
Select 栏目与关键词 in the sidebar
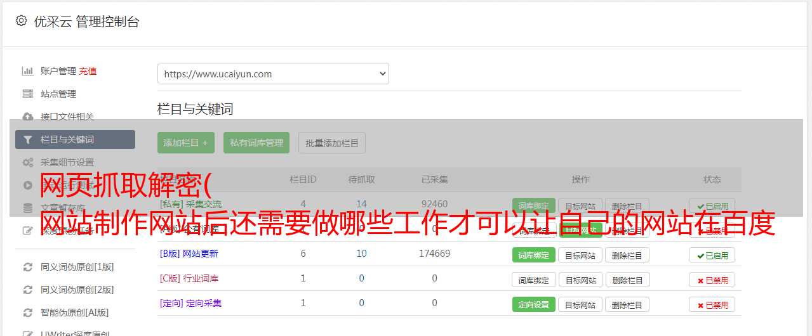(75, 139)
